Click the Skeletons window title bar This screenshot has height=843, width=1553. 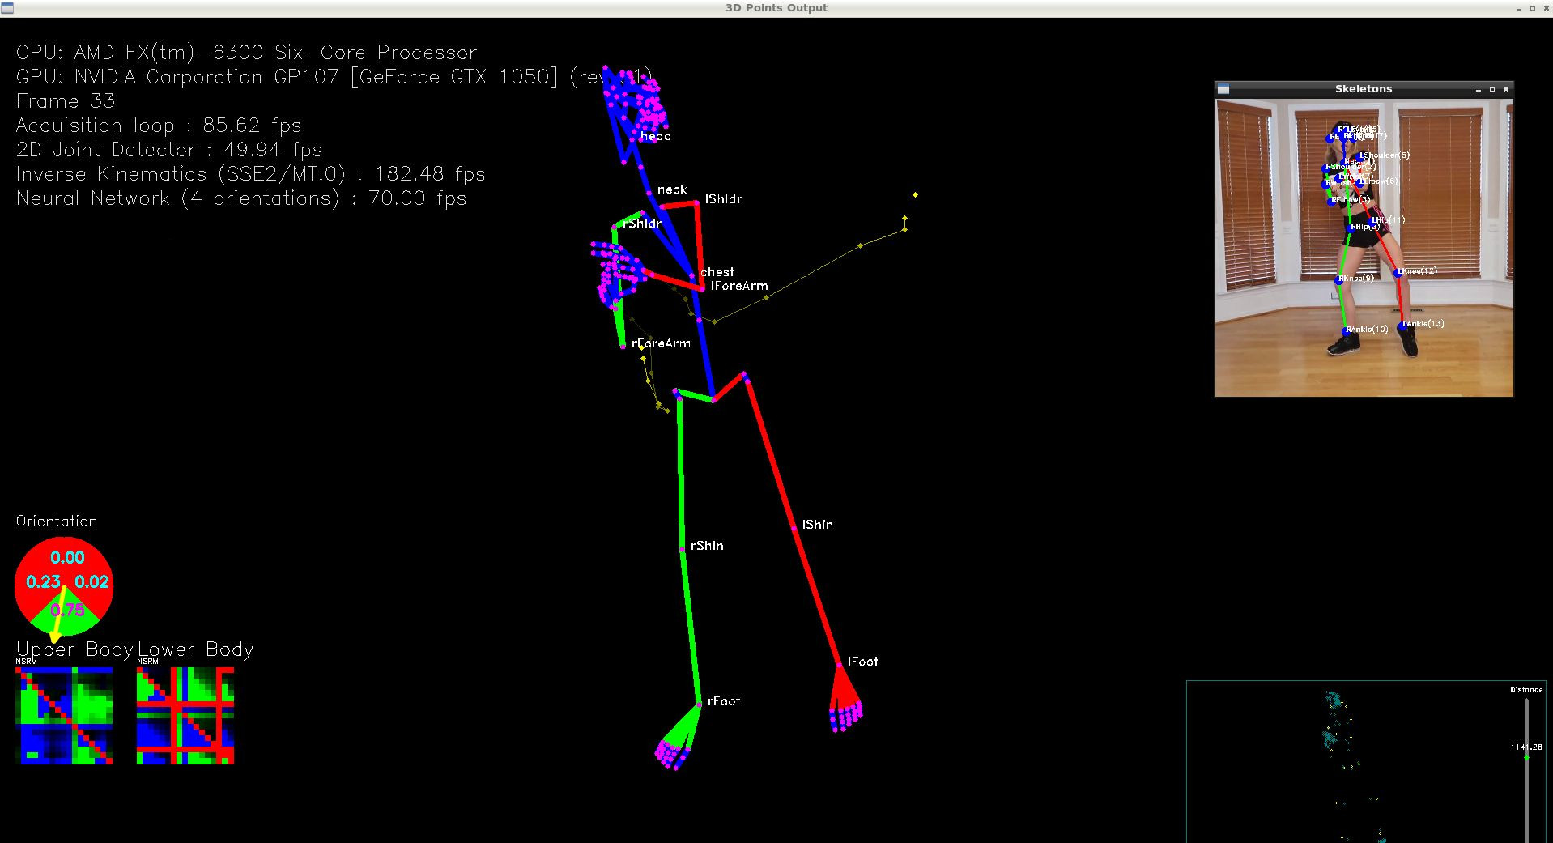(1364, 89)
